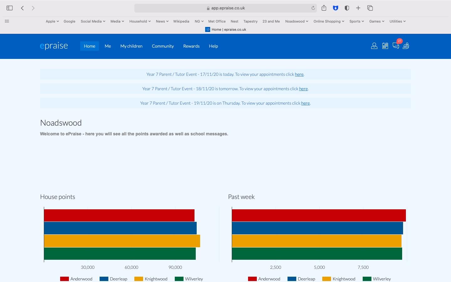The width and height of the screenshot is (451, 282).
Task: Click 'here' link for 17/11/20 event
Action: [x=299, y=74]
